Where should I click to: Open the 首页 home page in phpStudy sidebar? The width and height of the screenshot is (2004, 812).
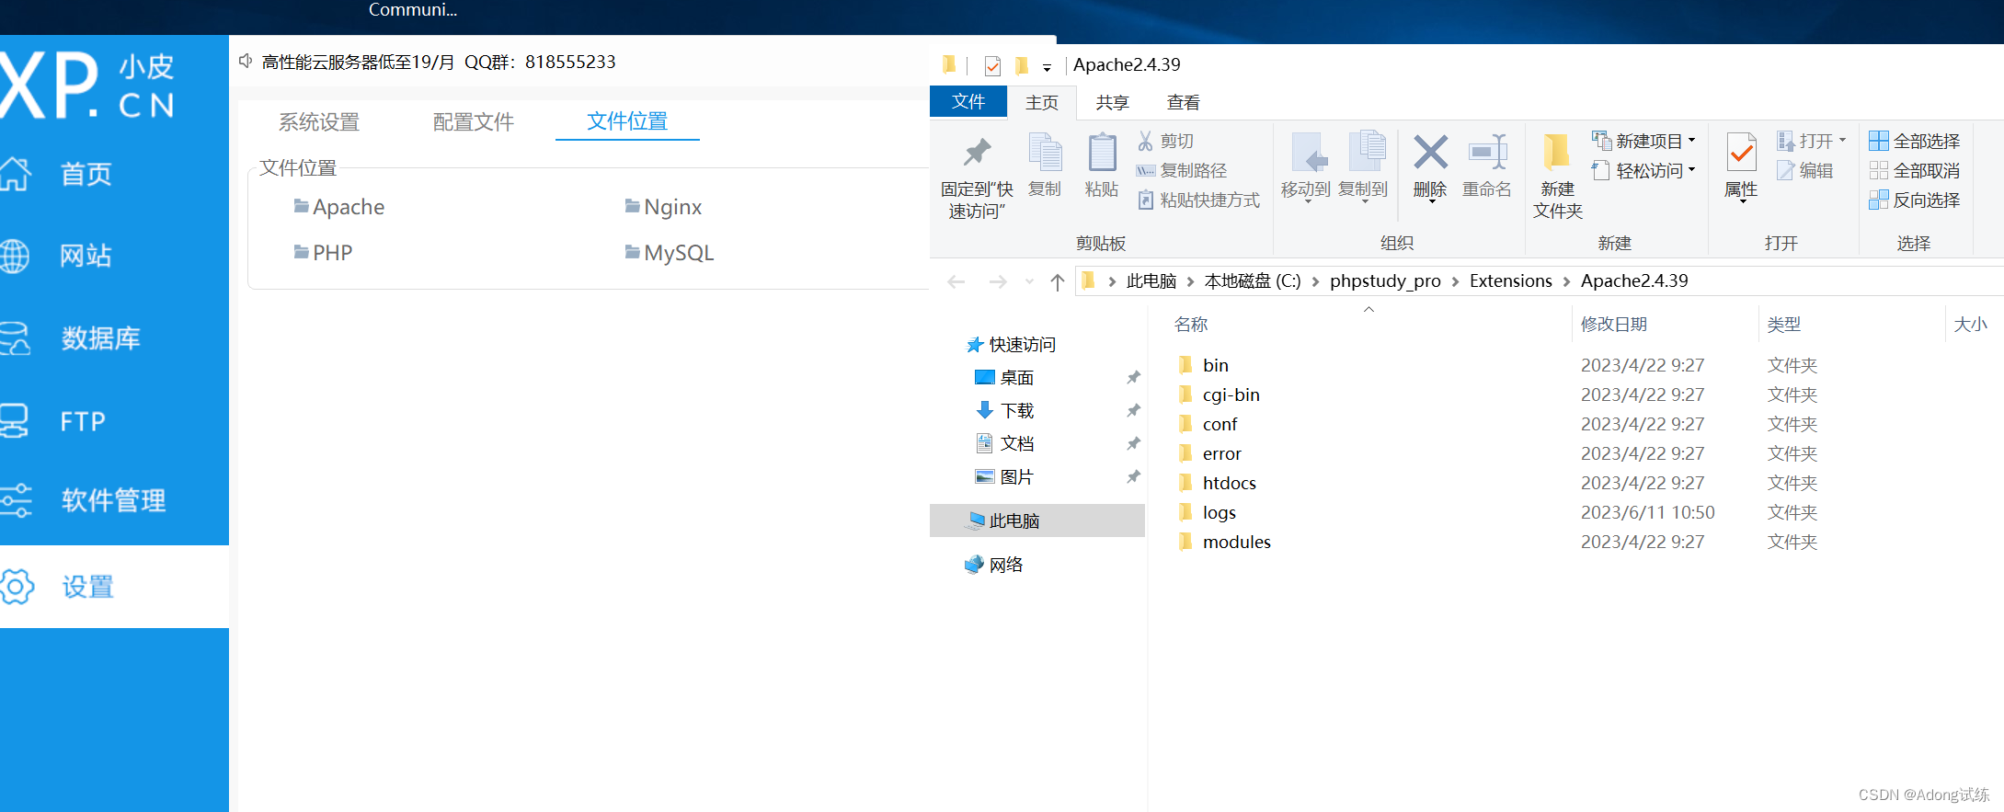point(86,174)
